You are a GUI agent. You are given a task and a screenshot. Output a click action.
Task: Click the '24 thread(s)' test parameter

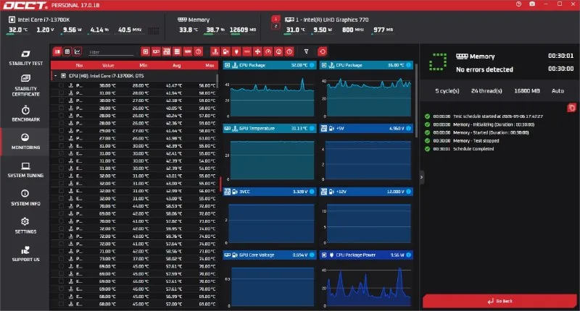tap(486, 90)
